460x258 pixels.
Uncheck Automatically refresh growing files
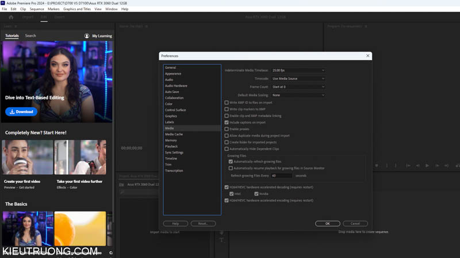(x=231, y=162)
